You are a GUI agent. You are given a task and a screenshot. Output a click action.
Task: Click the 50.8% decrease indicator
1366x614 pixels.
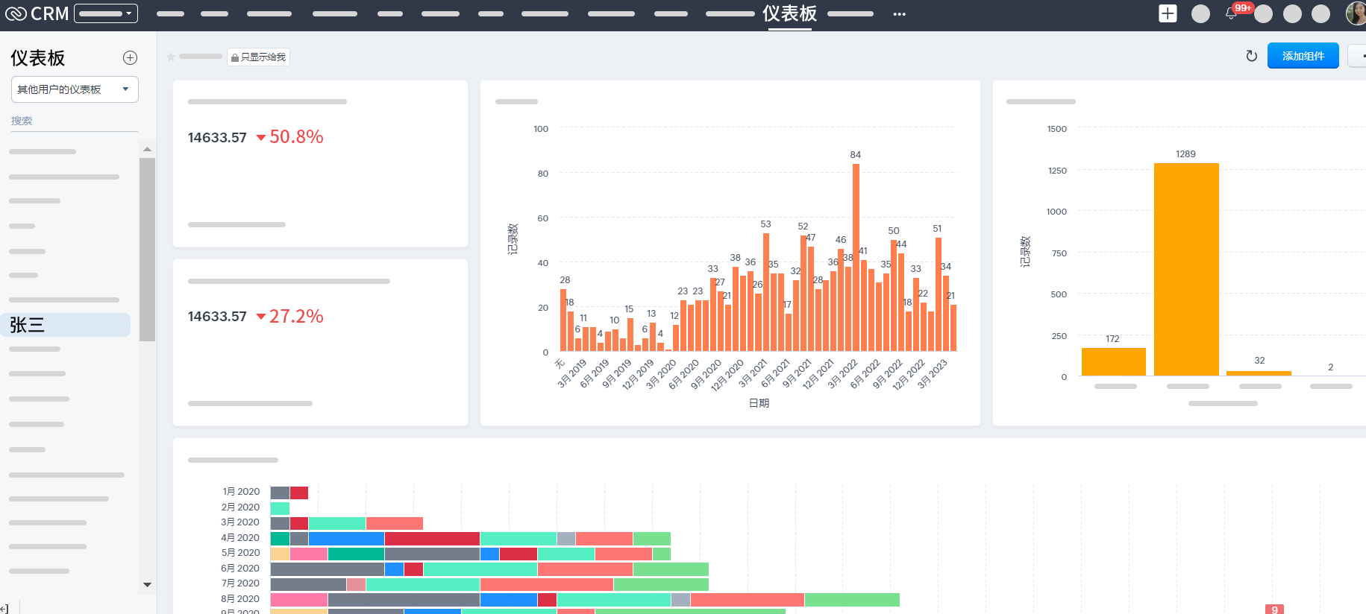(x=289, y=137)
